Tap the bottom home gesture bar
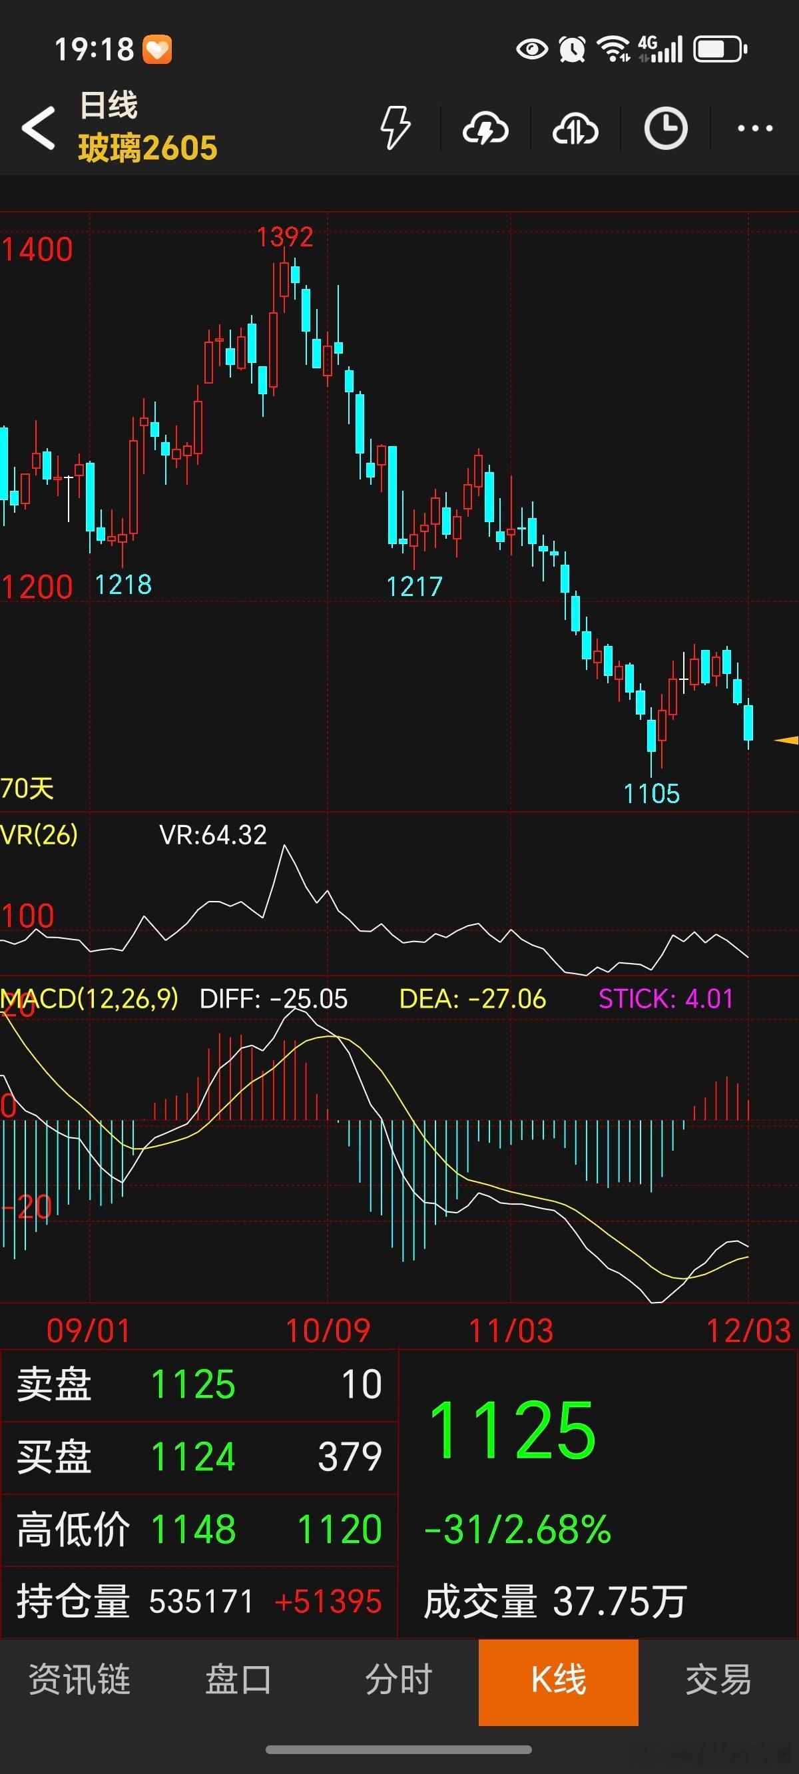 pos(399,1750)
